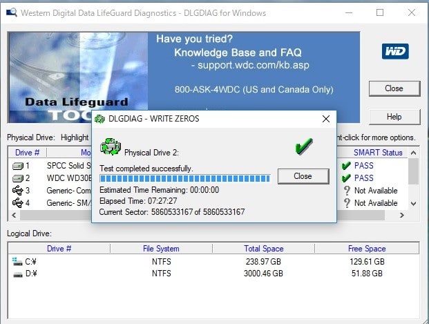Click the 51.88 GB free space value
Viewport: 429px width, 324px height.
coord(367,274)
